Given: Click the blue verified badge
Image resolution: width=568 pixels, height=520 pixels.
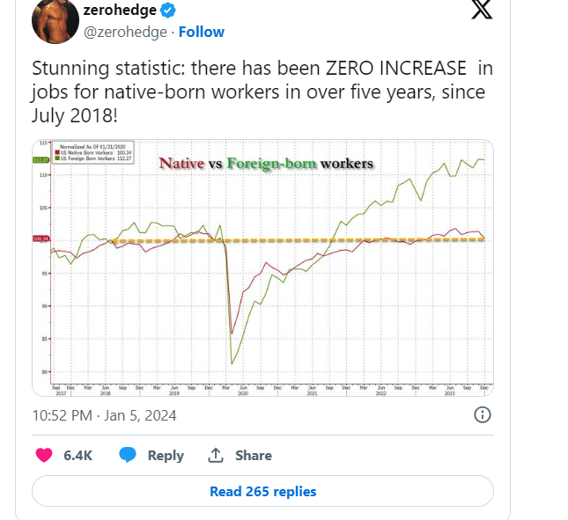Looking at the screenshot, I should click(x=167, y=10).
